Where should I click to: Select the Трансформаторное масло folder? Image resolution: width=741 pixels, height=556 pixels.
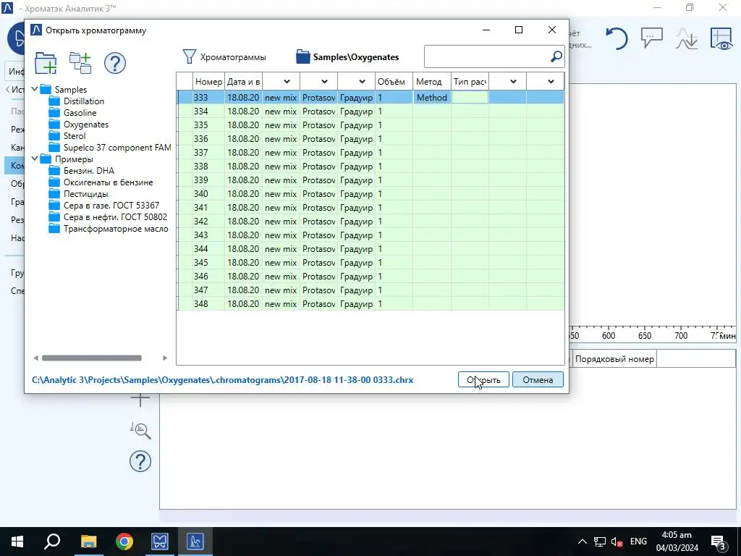click(x=116, y=229)
